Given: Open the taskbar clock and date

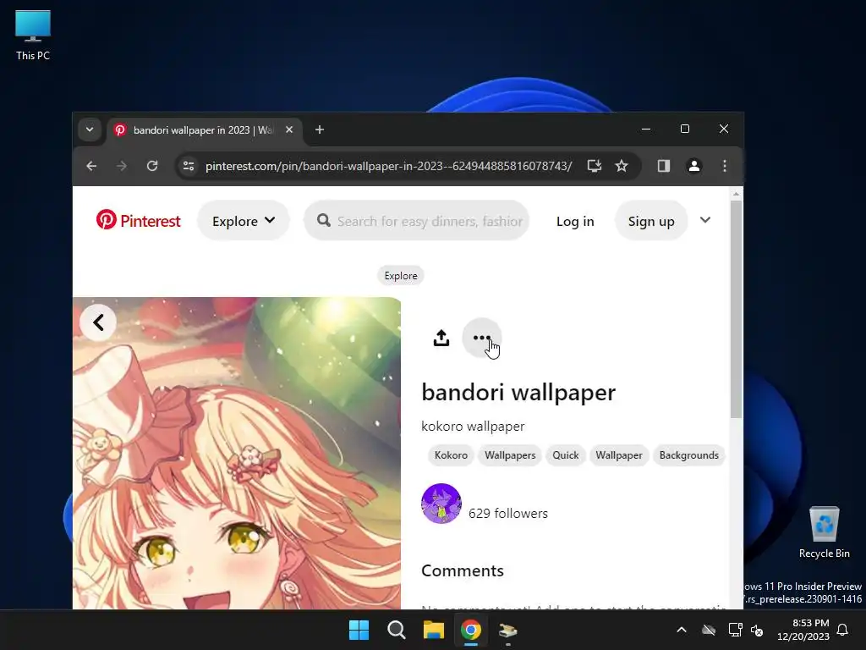Looking at the screenshot, I should [803, 630].
